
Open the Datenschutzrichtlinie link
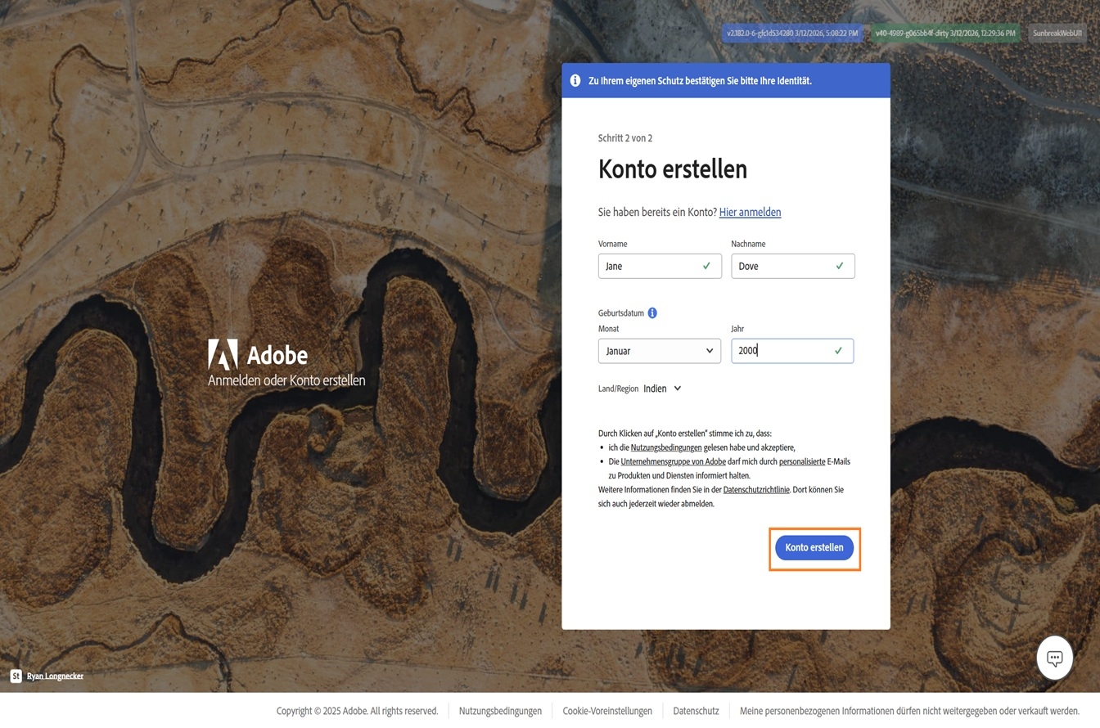click(757, 489)
